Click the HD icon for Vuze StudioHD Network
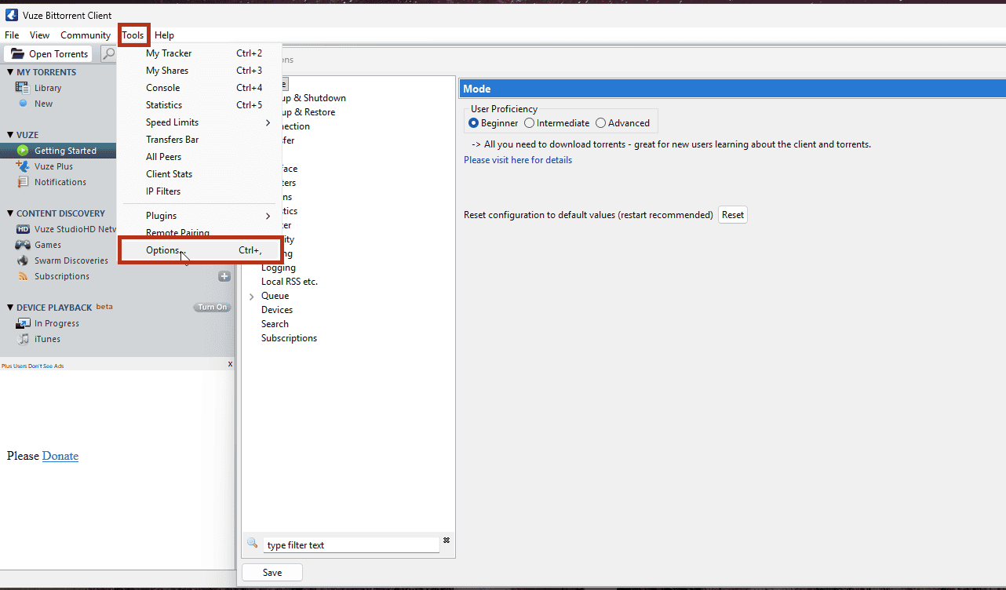 tap(23, 229)
